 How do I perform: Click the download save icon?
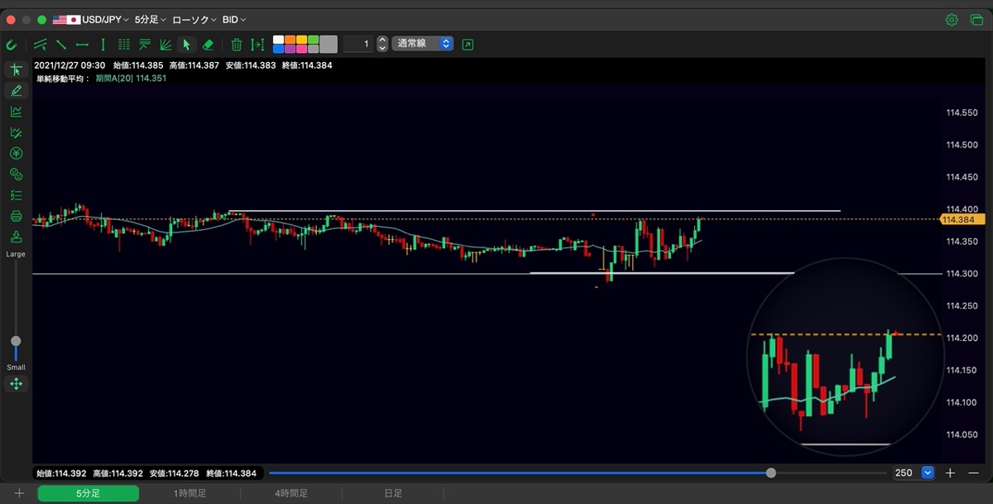tap(16, 238)
